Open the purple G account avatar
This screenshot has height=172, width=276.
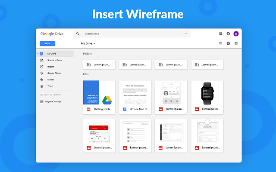(236, 34)
